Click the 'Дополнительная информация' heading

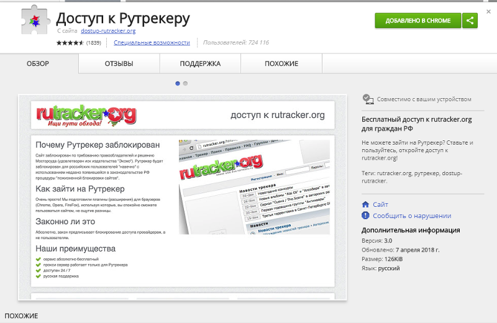click(x=411, y=230)
